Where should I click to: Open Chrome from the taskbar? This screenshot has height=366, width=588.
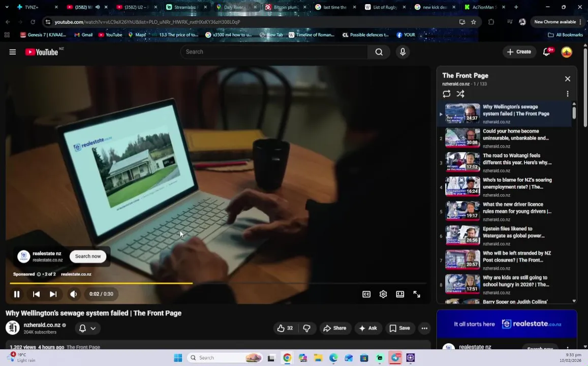click(x=287, y=358)
